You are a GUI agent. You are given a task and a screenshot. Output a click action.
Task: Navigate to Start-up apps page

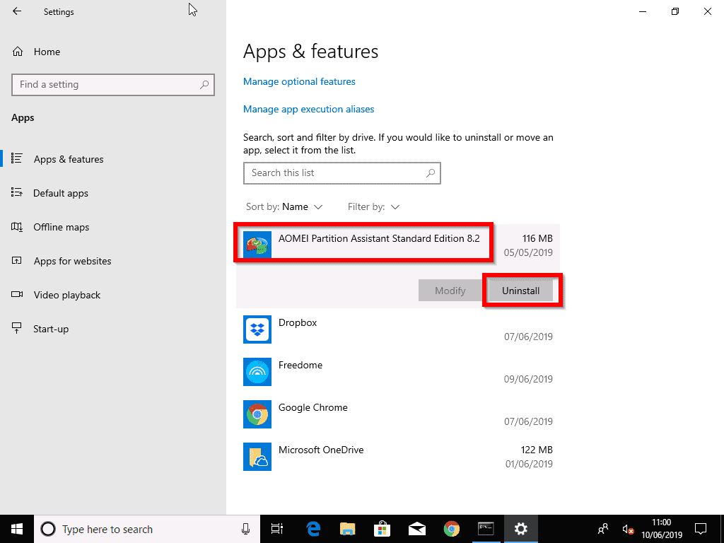tap(51, 329)
